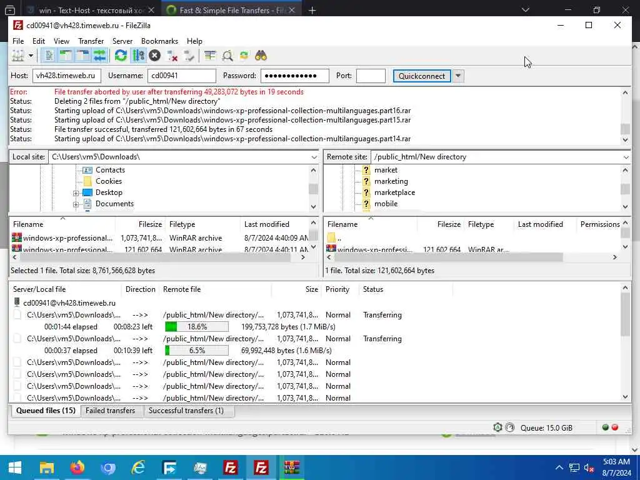Cancel the current operation
The height and width of the screenshot is (480, 640).
(x=154, y=56)
